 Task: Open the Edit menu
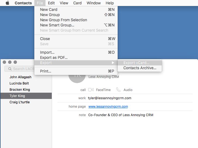51,3
